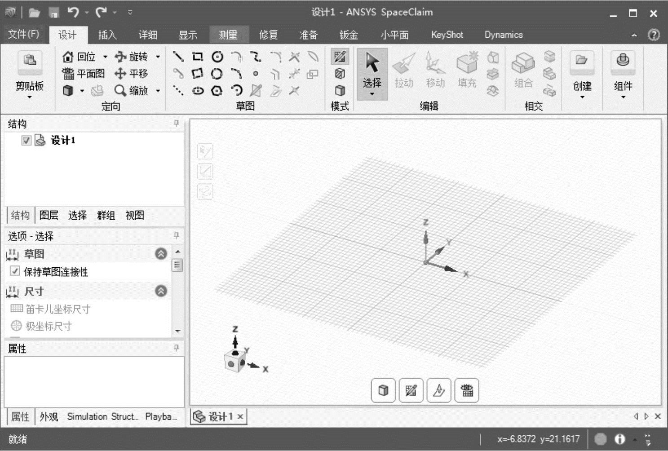This screenshot has height=451, width=668.
Task: Open the 旋转 dropdown arrow
Action: coord(158,57)
